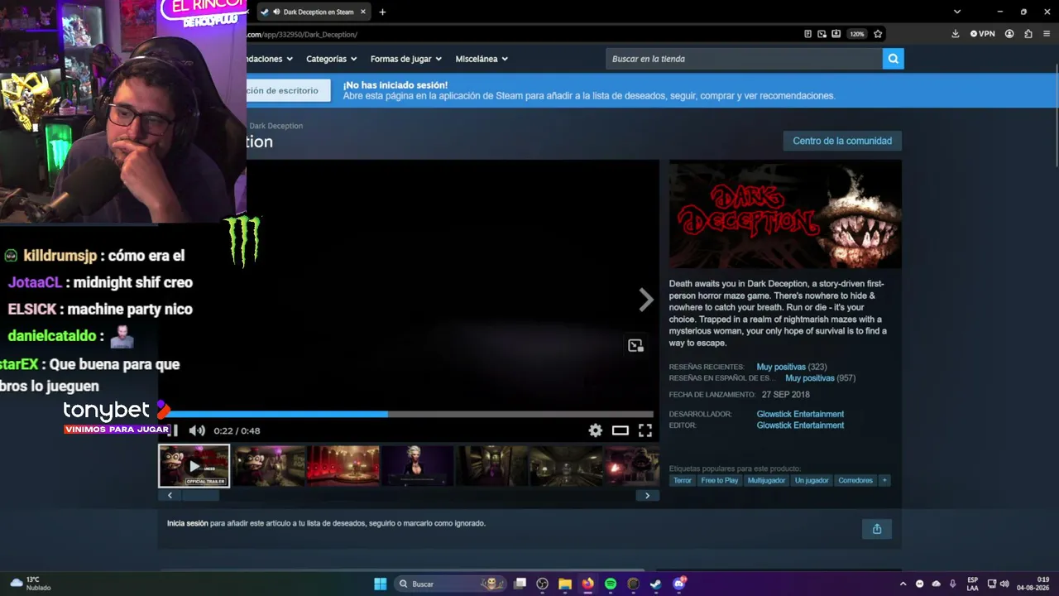Open the zoom level 120% indicator
The width and height of the screenshot is (1059, 596).
pyautogui.click(x=857, y=34)
